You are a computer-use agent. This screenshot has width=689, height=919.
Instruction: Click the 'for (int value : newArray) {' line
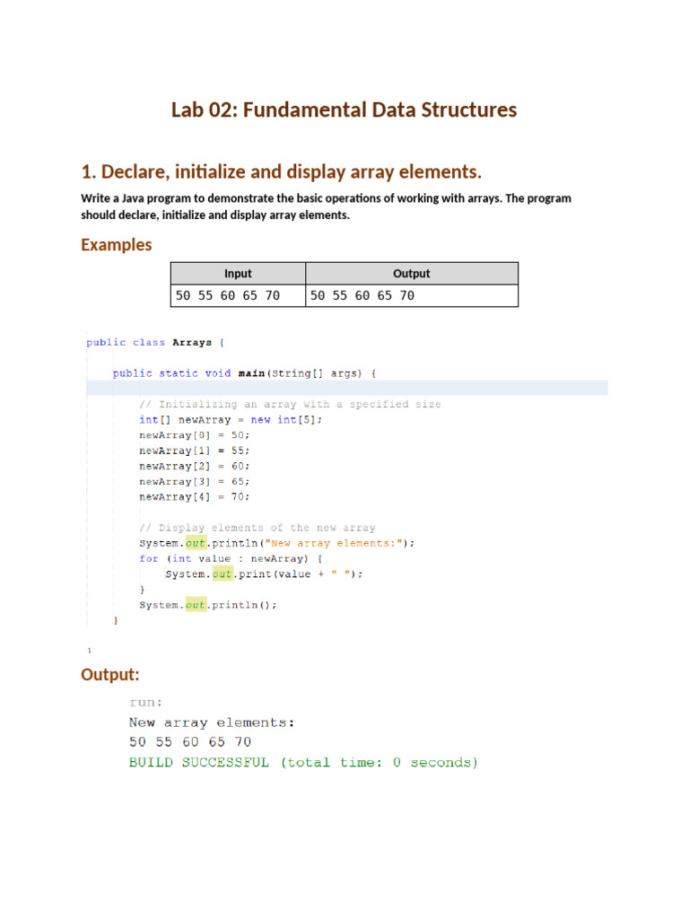pyautogui.click(x=231, y=558)
